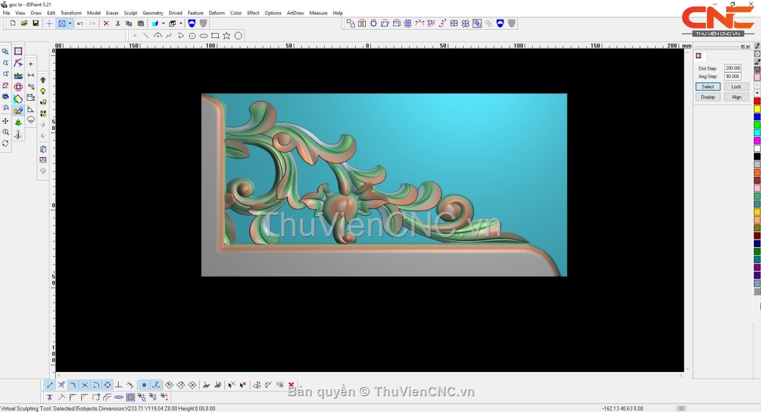The width and height of the screenshot is (761, 412).
Task: Click the zoom window icon in left toolbar
Action: pos(6,51)
